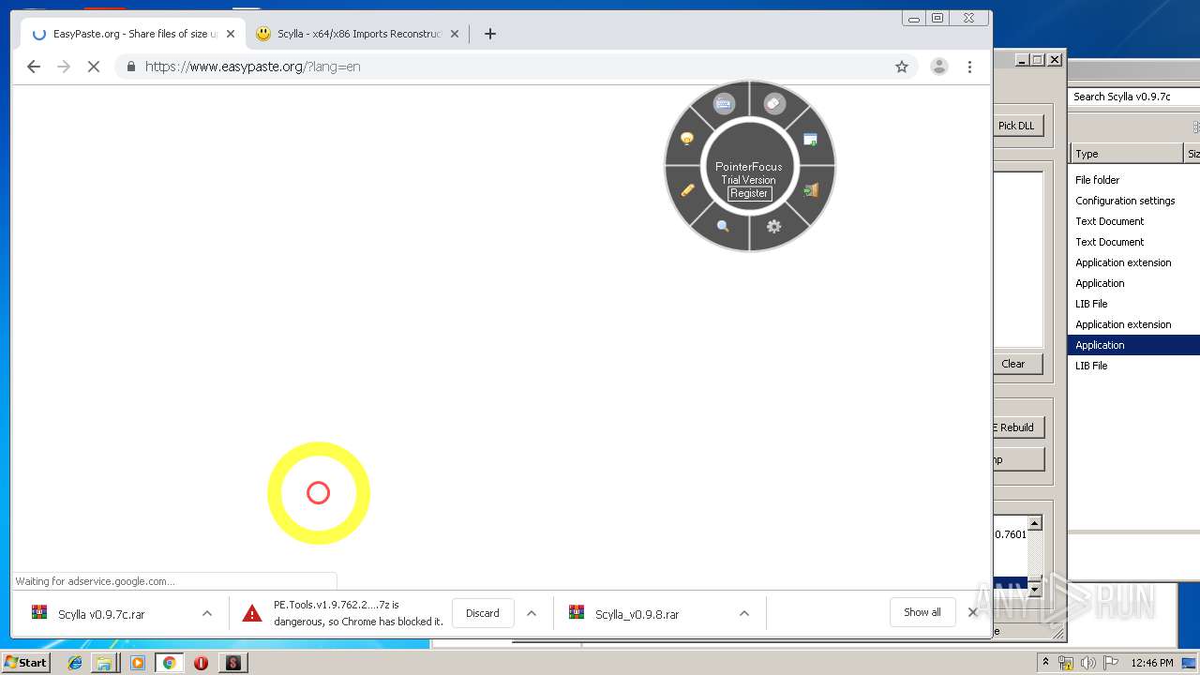The width and height of the screenshot is (1200, 675).
Task: Toggle PointerFocus mouse click highlight icon
Action: pyautogui.click(x=774, y=104)
